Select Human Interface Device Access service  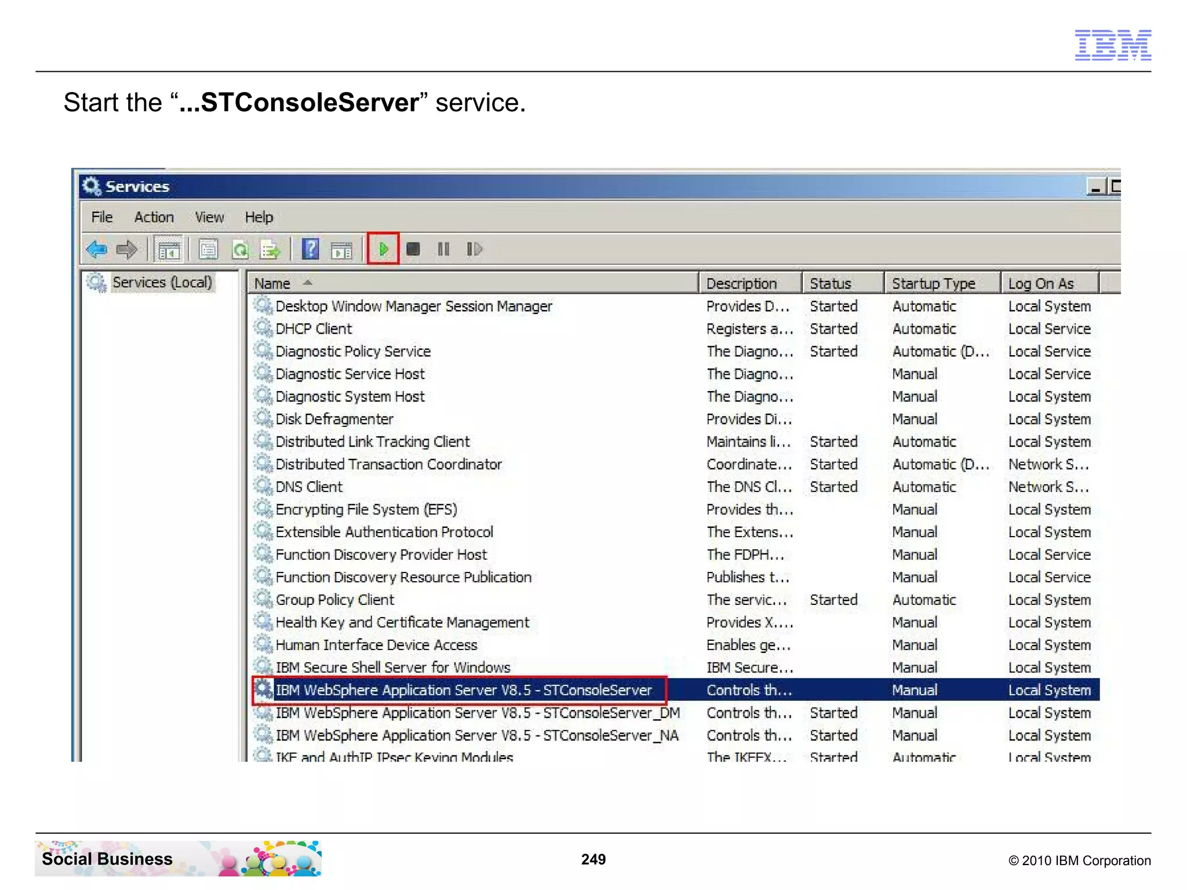click(675, 645)
